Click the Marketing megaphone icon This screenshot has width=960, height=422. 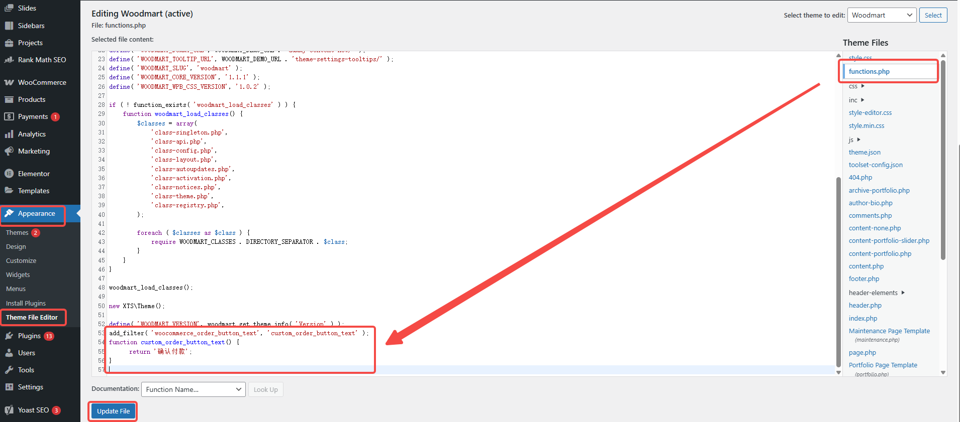(x=9, y=151)
